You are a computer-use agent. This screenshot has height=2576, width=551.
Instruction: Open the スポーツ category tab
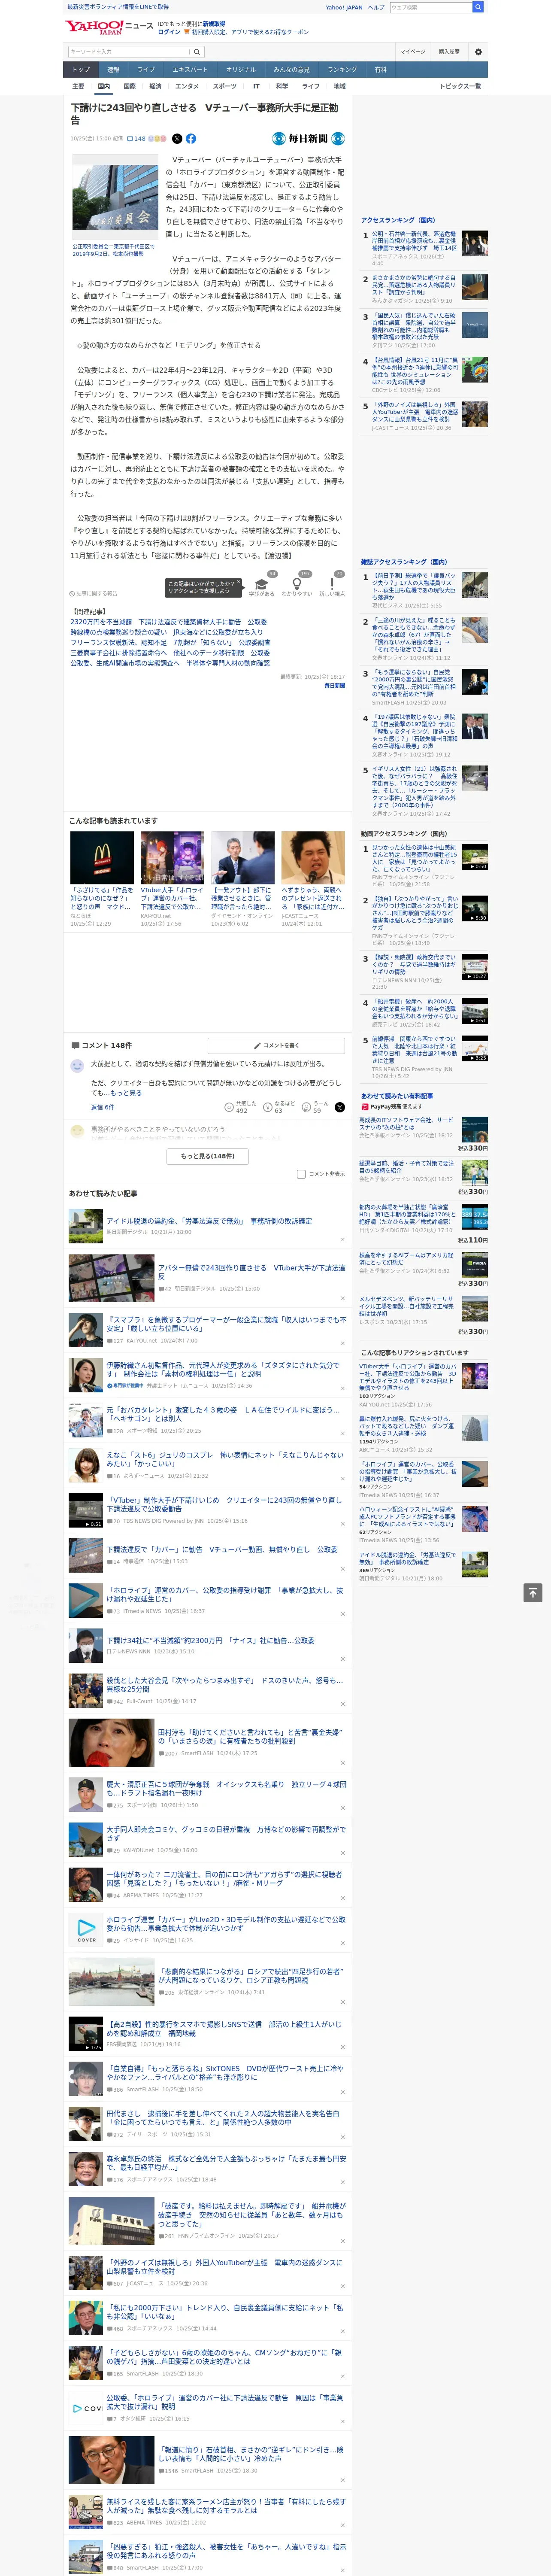224,86
